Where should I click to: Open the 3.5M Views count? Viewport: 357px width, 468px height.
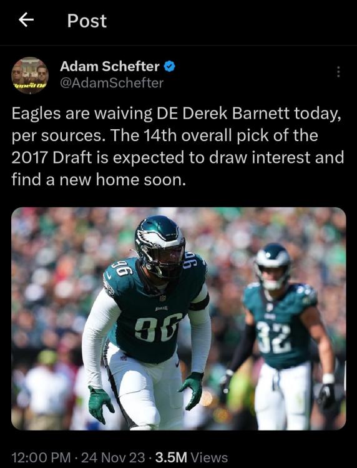(192, 457)
